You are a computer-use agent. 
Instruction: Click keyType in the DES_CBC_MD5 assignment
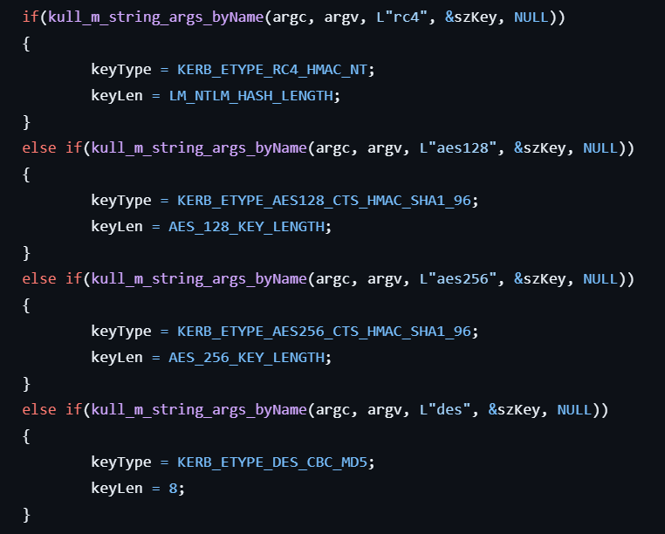[121, 462]
